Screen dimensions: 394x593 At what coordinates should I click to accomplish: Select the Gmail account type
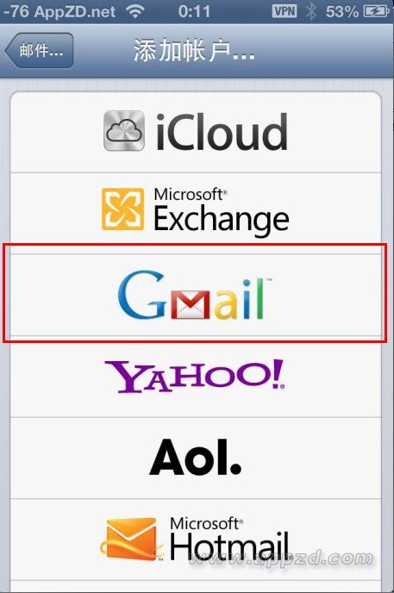pyautogui.click(x=196, y=295)
